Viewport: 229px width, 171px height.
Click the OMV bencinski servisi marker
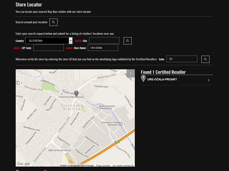pyautogui.click(x=68, y=153)
